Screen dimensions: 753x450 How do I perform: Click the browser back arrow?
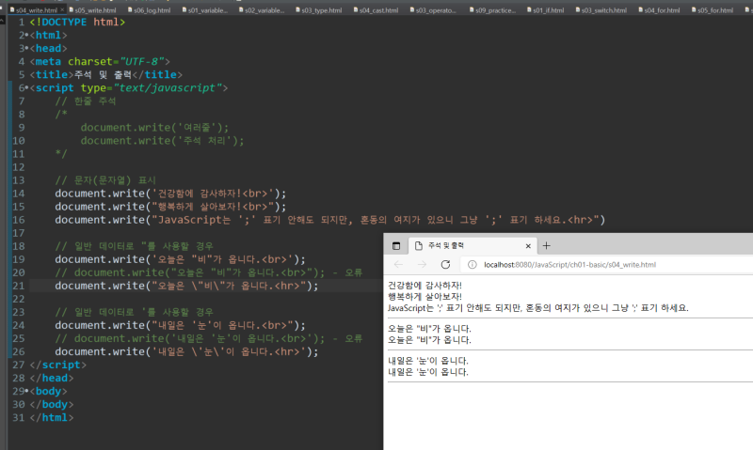click(x=398, y=265)
